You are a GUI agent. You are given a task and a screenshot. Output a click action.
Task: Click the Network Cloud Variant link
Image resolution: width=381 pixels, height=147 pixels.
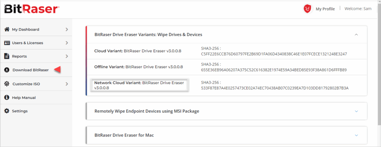tap(139, 85)
